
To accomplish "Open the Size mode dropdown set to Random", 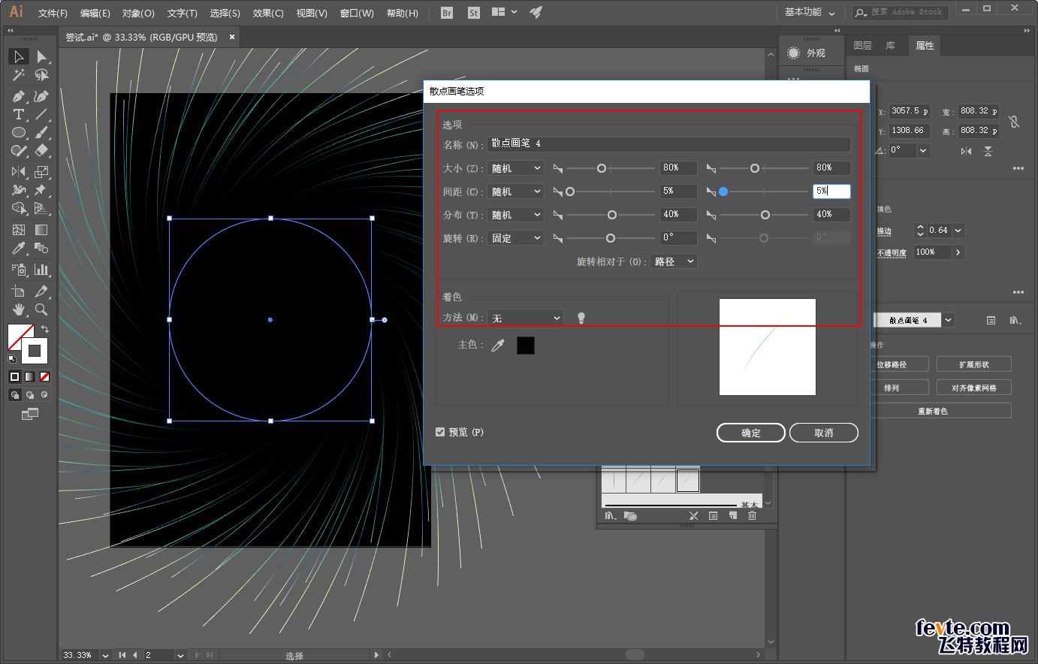I will [x=516, y=168].
